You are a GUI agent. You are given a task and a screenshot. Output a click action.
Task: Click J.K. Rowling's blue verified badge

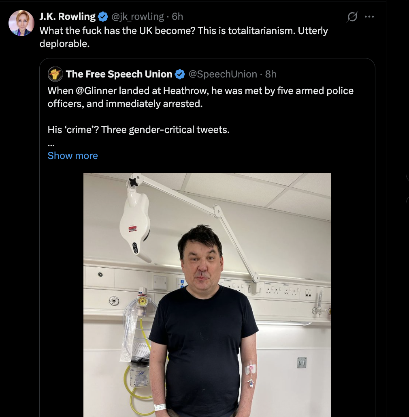click(103, 17)
